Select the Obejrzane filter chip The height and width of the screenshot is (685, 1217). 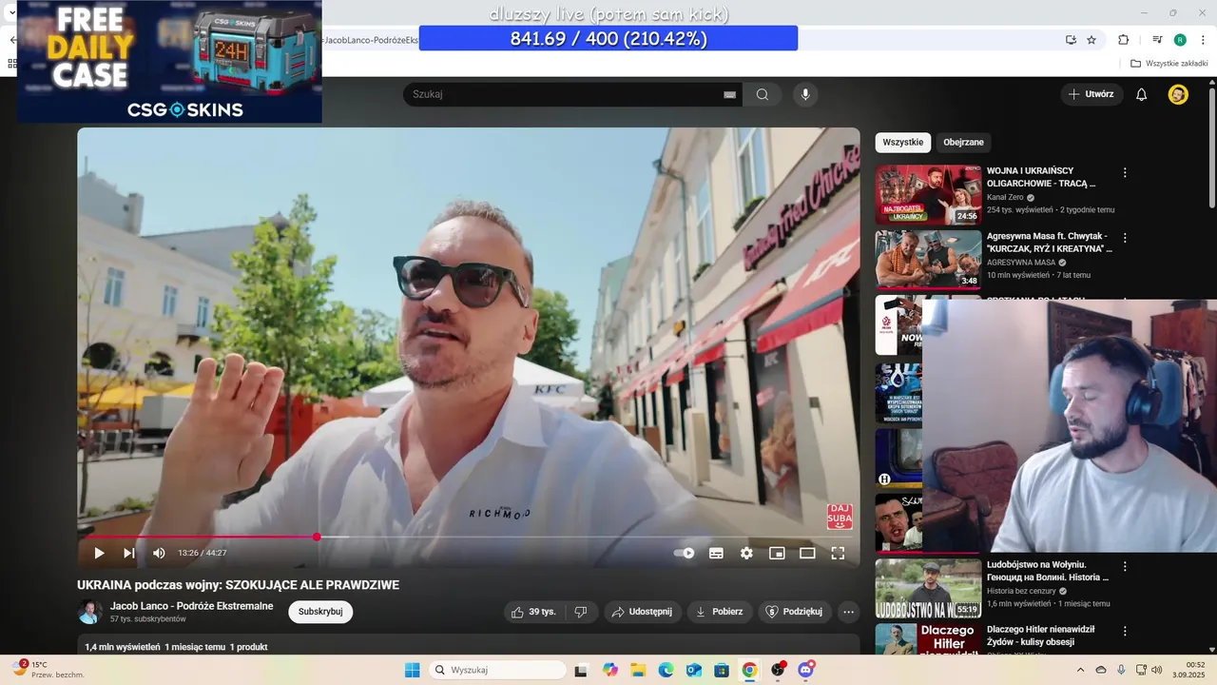tap(963, 143)
